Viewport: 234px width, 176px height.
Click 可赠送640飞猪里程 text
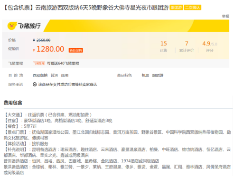63,63
